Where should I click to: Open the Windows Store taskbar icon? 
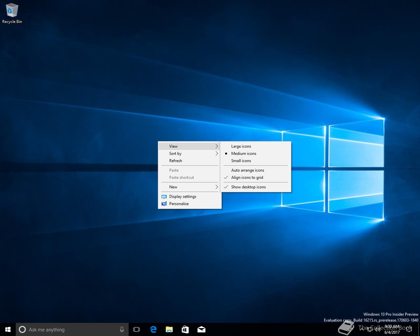[x=185, y=329]
